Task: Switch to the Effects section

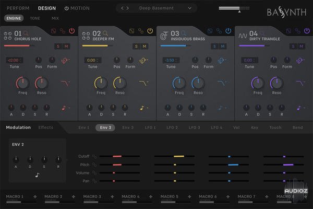Action: [46, 127]
